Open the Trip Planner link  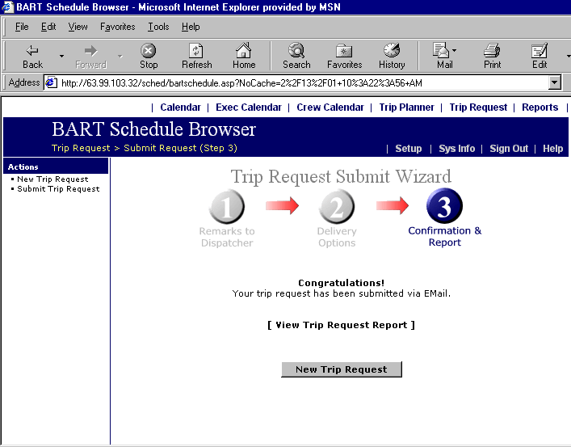click(406, 108)
